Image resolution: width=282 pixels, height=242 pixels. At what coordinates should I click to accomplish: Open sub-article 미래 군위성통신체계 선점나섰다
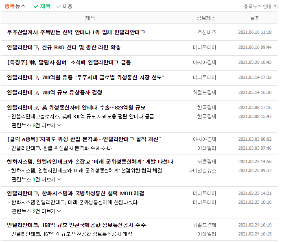coord(74,203)
